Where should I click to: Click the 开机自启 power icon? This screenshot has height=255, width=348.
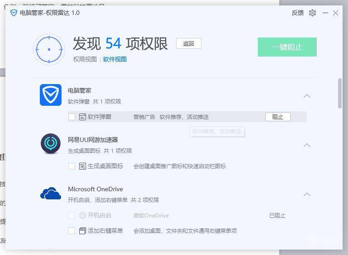[x=82, y=215]
